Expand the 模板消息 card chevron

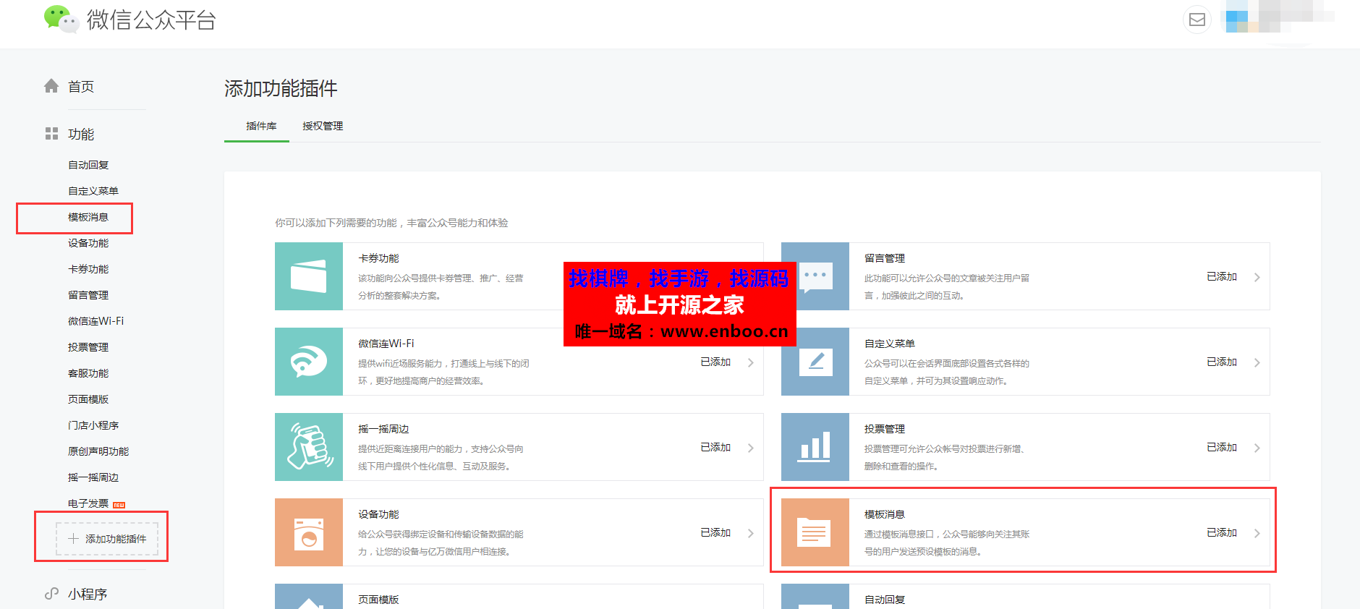1257,533
